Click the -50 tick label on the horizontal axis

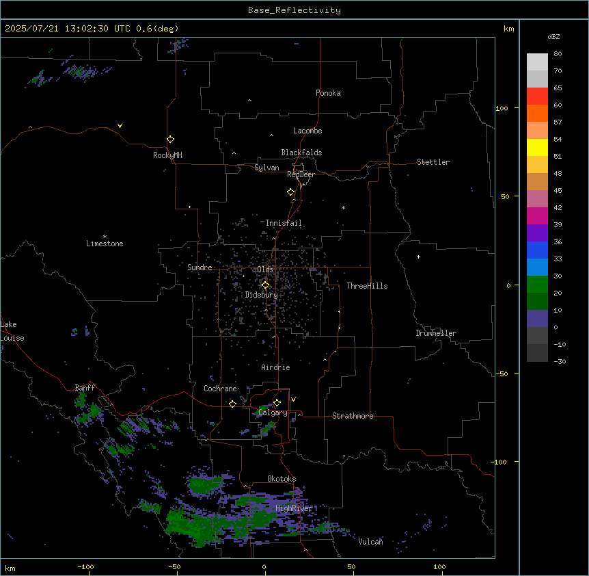point(174,566)
